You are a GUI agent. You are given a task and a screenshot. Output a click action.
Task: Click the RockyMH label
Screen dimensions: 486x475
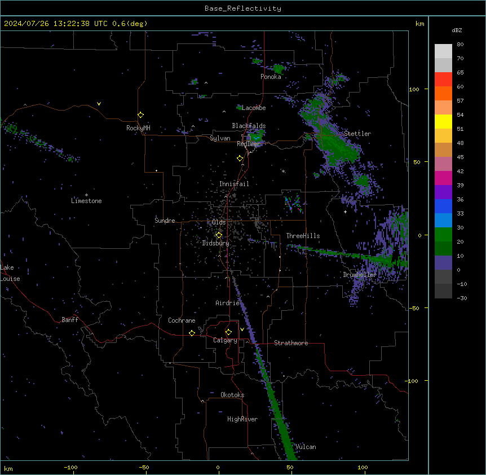[138, 128]
